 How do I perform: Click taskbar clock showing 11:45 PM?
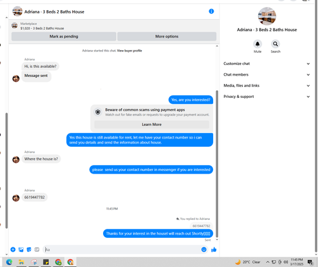coord(296,262)
